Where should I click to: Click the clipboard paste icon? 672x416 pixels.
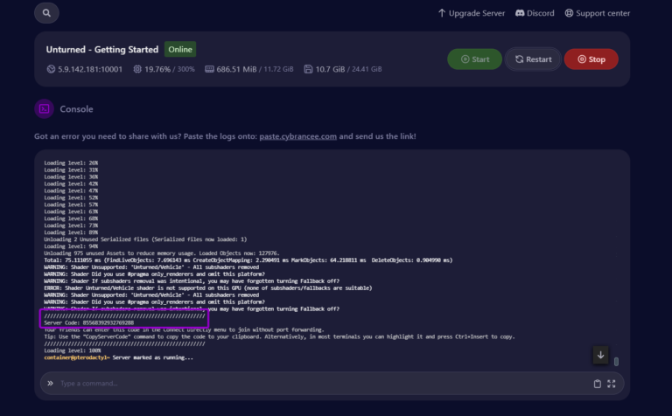pyautogui.click(x=597, y=384)
